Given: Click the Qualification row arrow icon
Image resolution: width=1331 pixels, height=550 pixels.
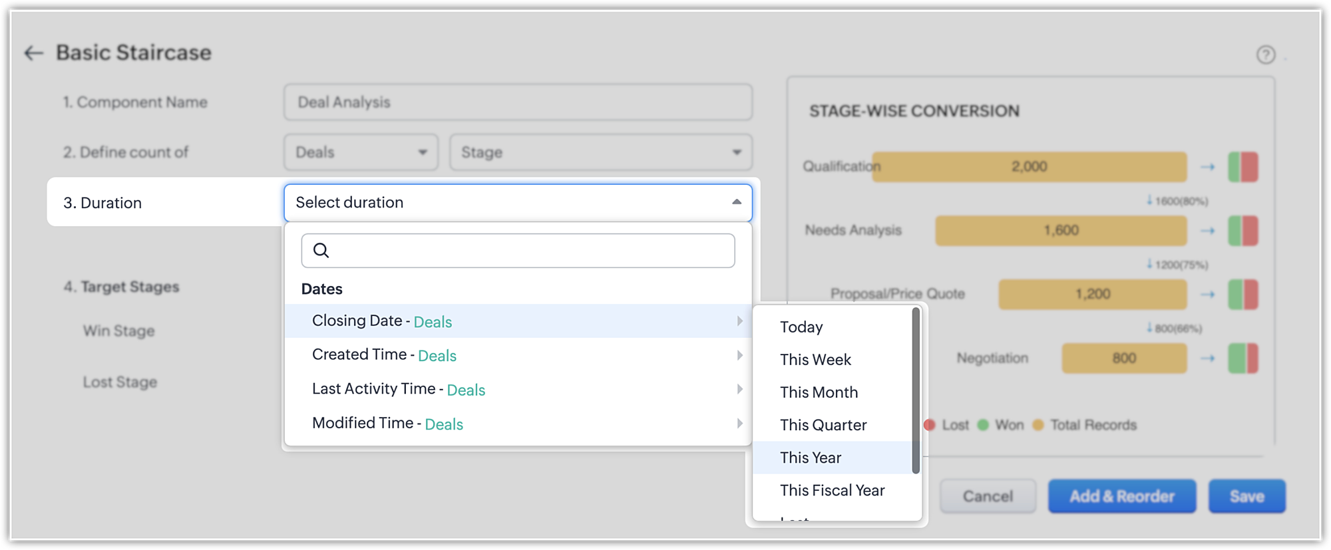Looking at the screenshot, I should click(x=1207, y=167).
